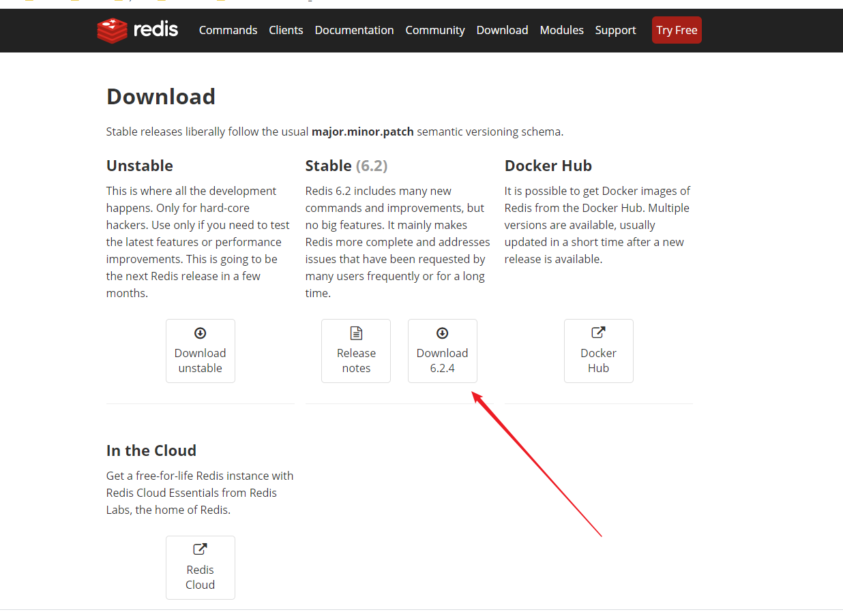This screenshot has width=843, height=612.
Task: Open the Commands menu item
Action: (228, 30)
